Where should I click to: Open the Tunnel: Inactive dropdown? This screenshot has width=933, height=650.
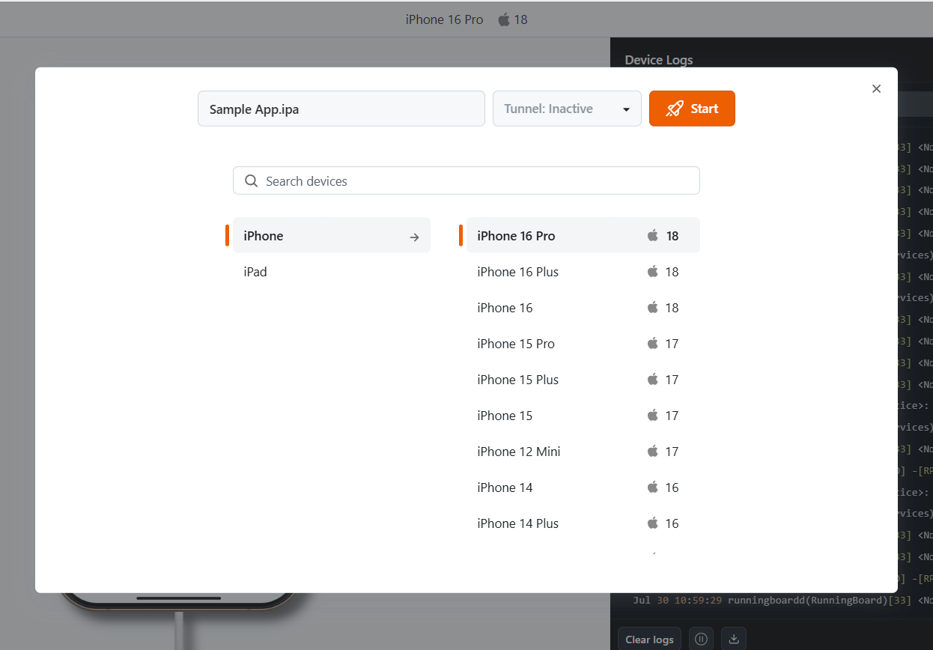pyautogui.click(x=567, y=108)
